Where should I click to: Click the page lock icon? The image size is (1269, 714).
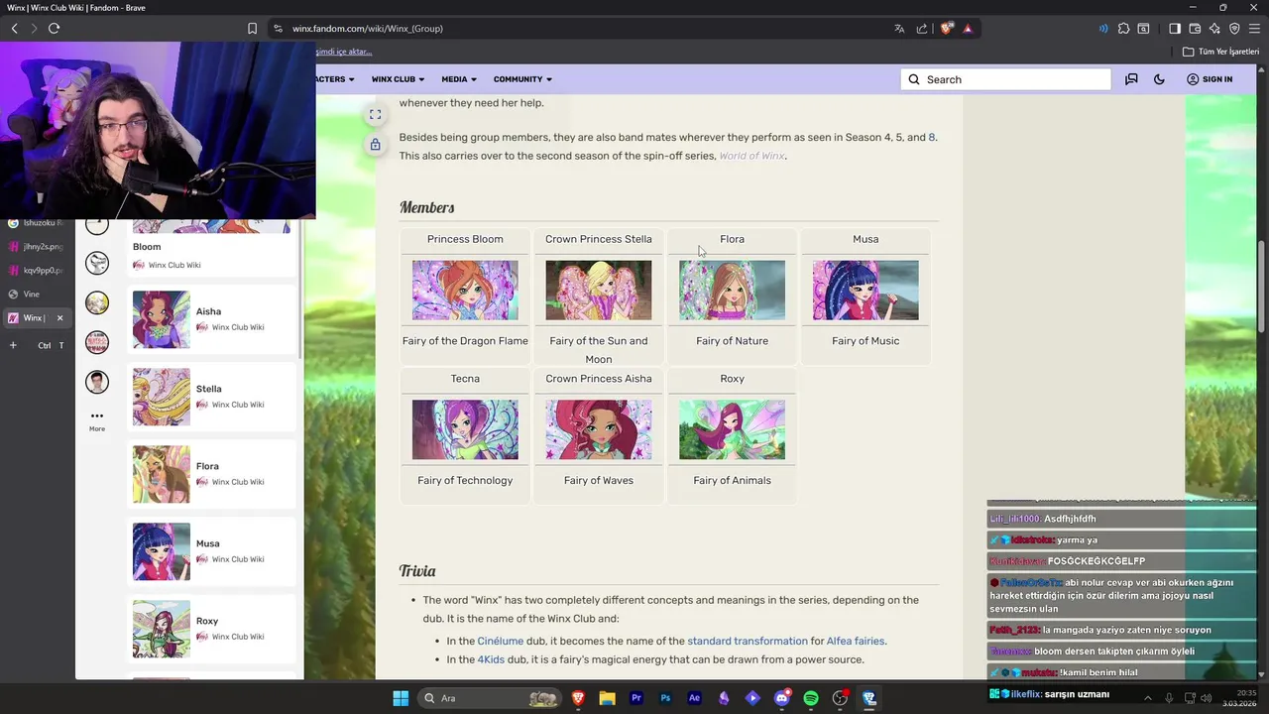coord(375,145)
